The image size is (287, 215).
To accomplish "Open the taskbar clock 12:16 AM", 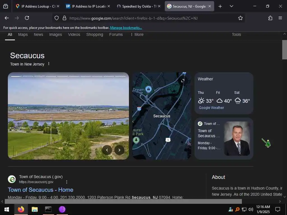I will coord(263,209).
